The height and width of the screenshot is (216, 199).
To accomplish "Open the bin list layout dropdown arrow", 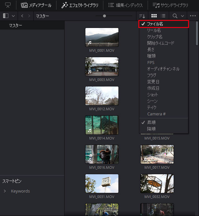I will tap(13, 16).
